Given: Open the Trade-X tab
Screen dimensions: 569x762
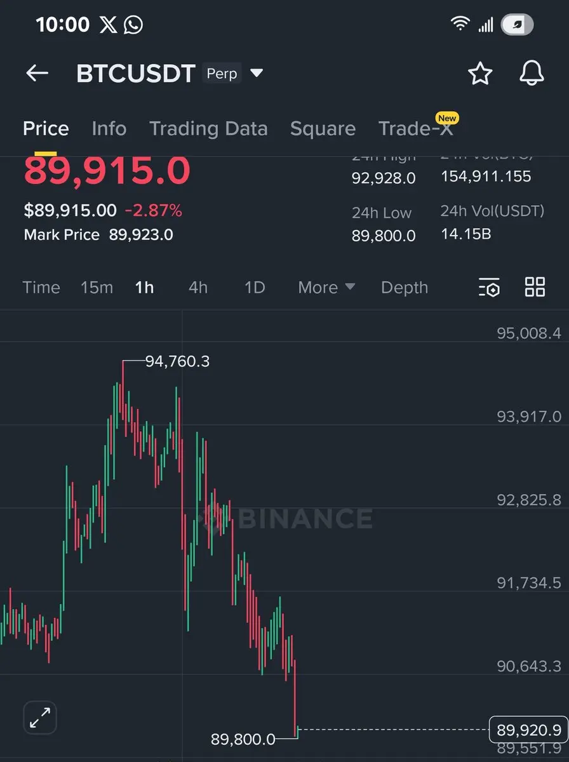Looking at the screenshot, I should click(416, 129).
